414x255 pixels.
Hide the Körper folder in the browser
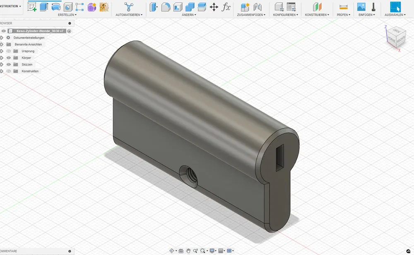(9, 57)
